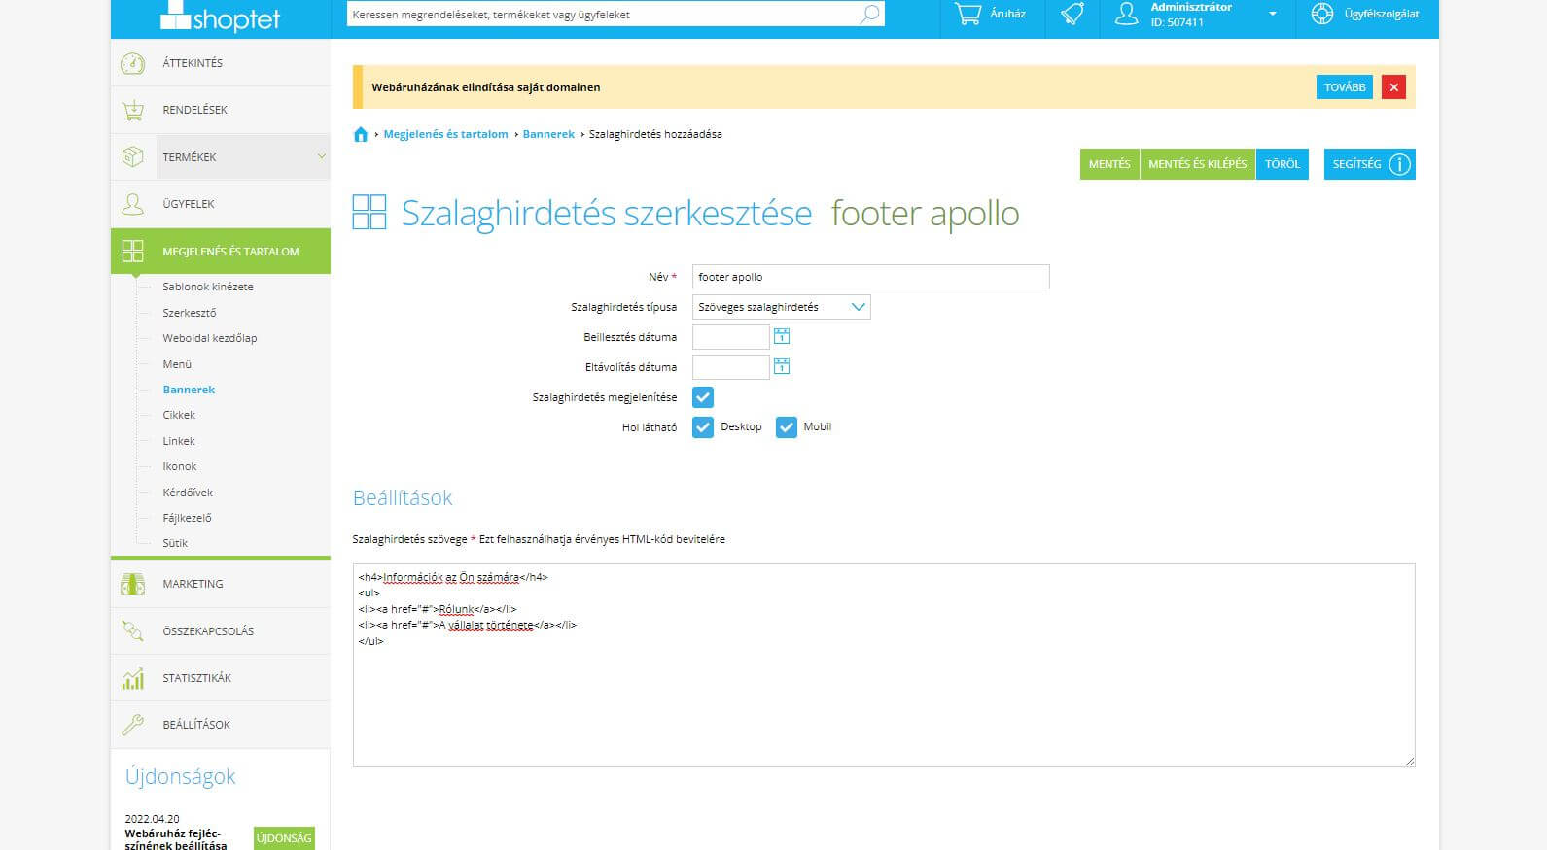Viewport: 1547px width, 850px height.
Task: Open Statisztikák section
Action: coord(221,678)
